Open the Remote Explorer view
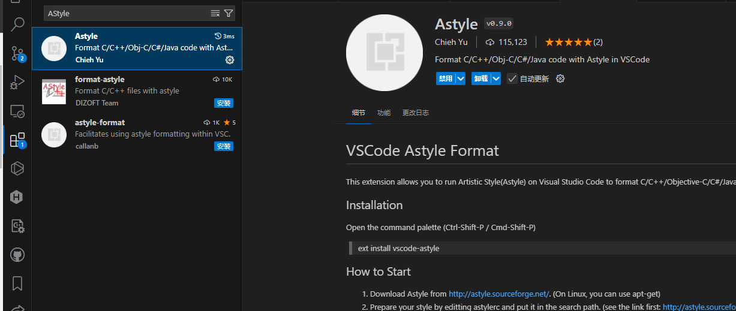Screen dimensions: 736x311 coord(17,111)
